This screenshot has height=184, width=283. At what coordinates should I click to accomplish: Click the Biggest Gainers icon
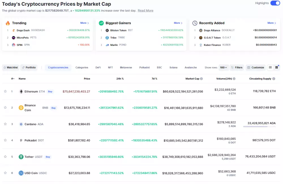pyautogui.click(x=101, y=23)
